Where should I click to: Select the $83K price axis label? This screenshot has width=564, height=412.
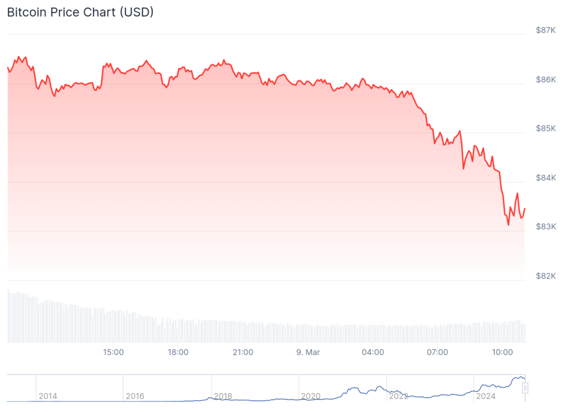click(545, 227)
